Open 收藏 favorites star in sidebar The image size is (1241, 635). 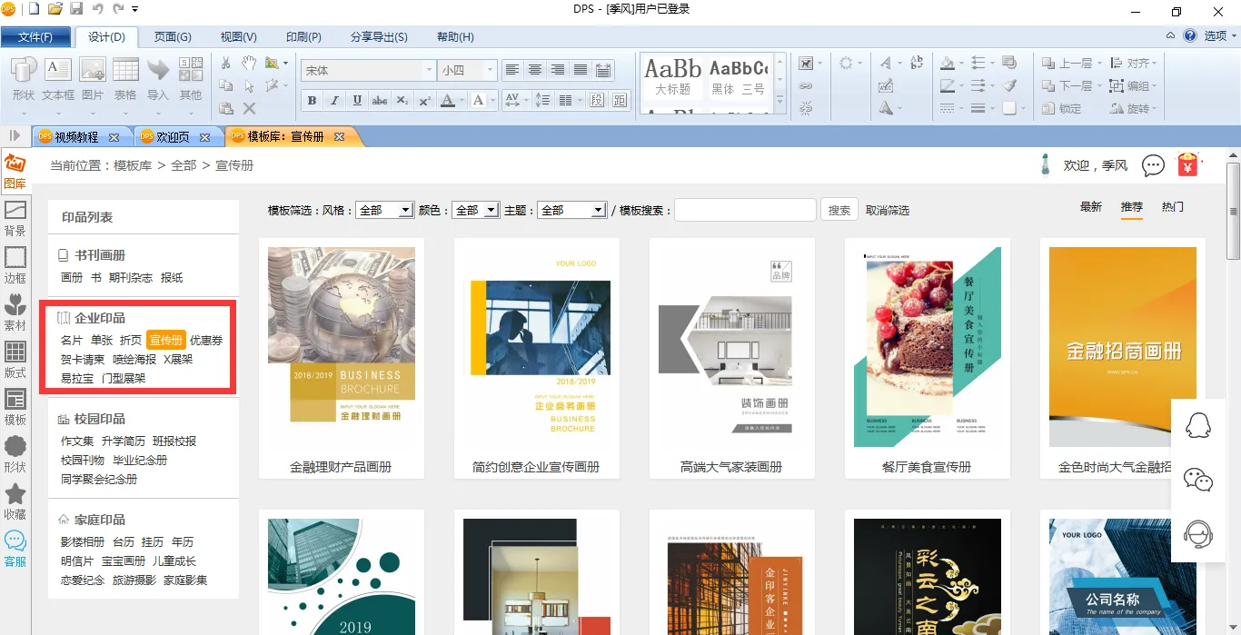coord(15,501)
